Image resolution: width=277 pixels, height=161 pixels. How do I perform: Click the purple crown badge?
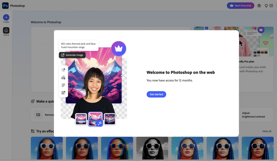[x=118, y=49]
